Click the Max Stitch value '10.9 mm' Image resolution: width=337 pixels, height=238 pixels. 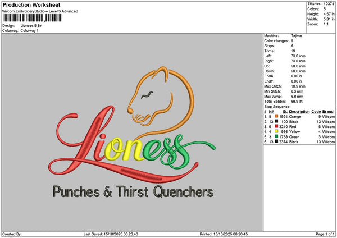(x=298, y=86)
